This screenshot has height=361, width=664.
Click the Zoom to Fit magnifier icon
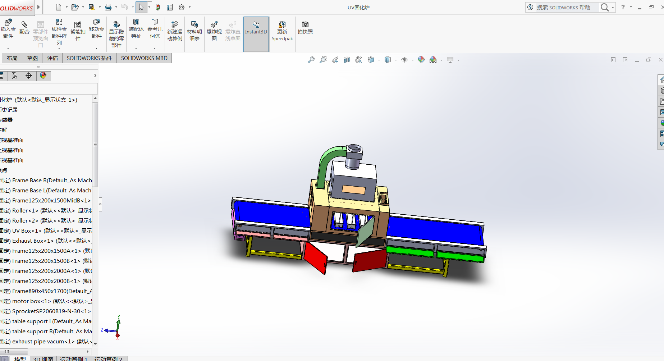coord(311,60)
